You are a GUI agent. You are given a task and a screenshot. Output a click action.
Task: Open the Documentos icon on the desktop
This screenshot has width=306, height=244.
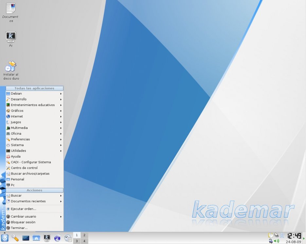click(10, 8)
